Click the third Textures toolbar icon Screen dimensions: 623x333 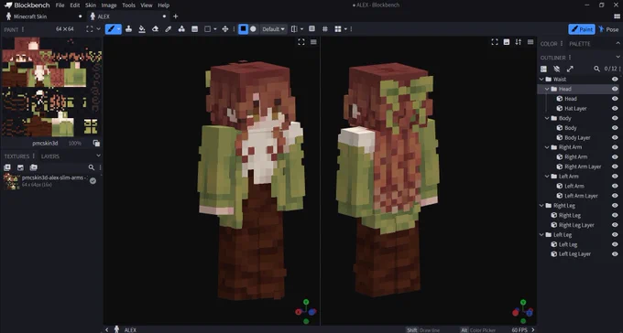(34, 167)
